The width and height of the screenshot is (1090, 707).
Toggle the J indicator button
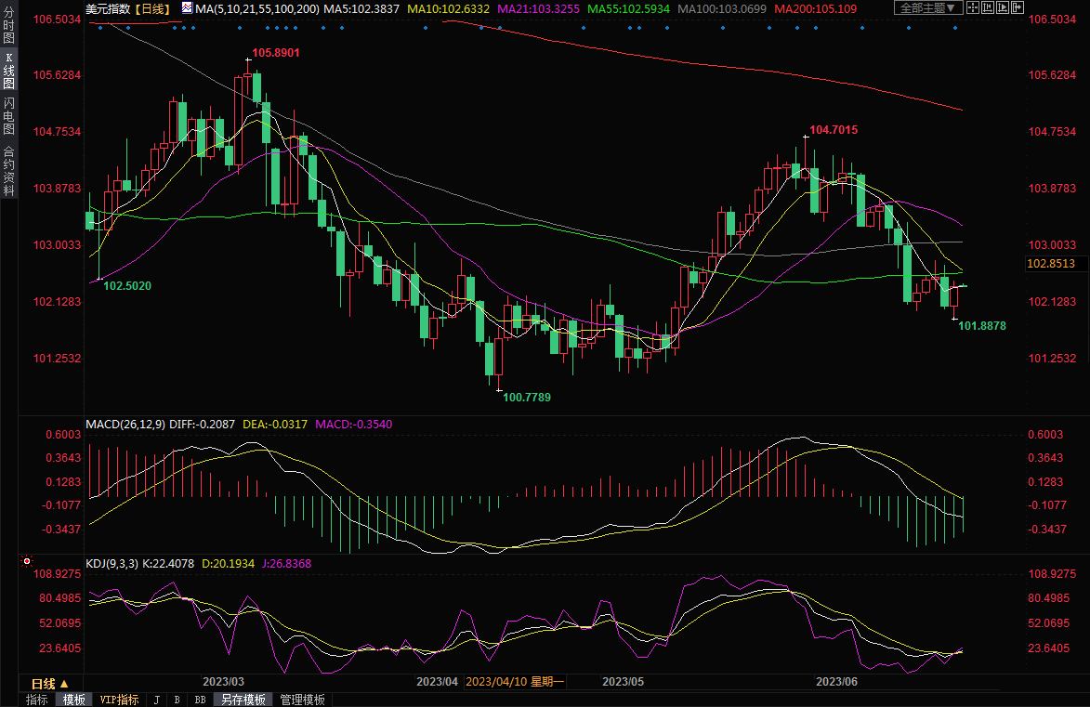coord(156,700)
